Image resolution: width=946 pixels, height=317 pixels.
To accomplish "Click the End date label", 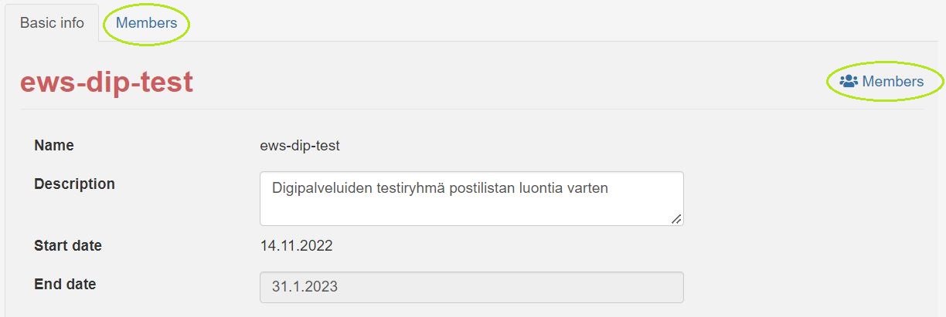I will point(65,285).
